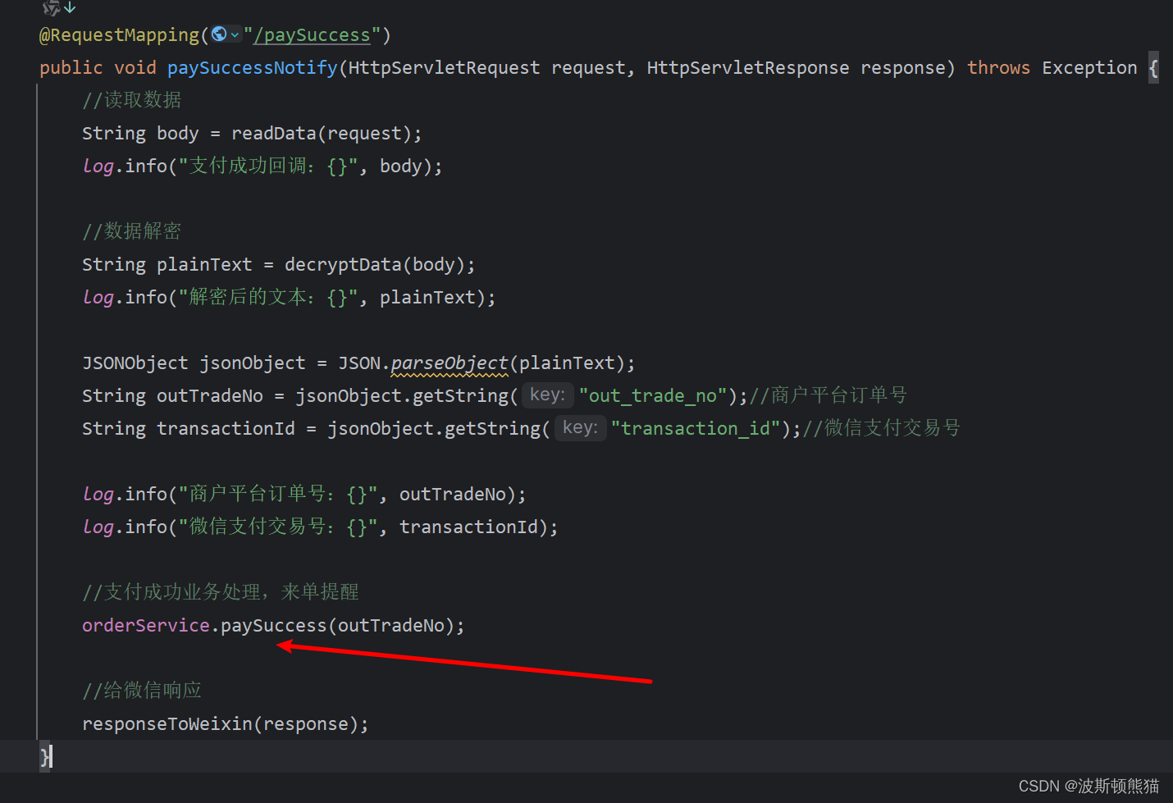Click the public keyword of the method
Image resolution: width=1173 pixels, height=803 pixels.
click(71, 68)
